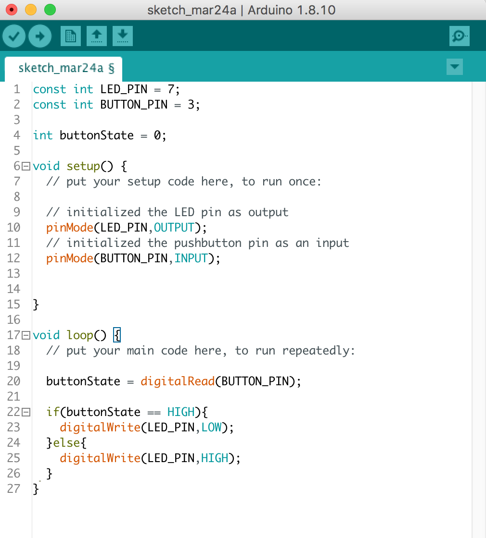The height and width of the screenshot is (538, 486).
Task: Click the vertical scrollbar track at right edge
Action: click(x=479, y=309)
